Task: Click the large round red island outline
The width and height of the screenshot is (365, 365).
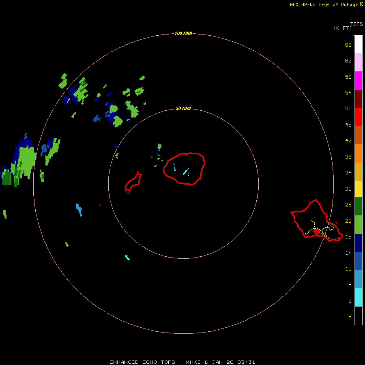Action: click(184, 169)
